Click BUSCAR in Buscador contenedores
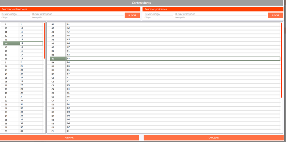Viewport: 286px width, 142px height. [132, 15]
